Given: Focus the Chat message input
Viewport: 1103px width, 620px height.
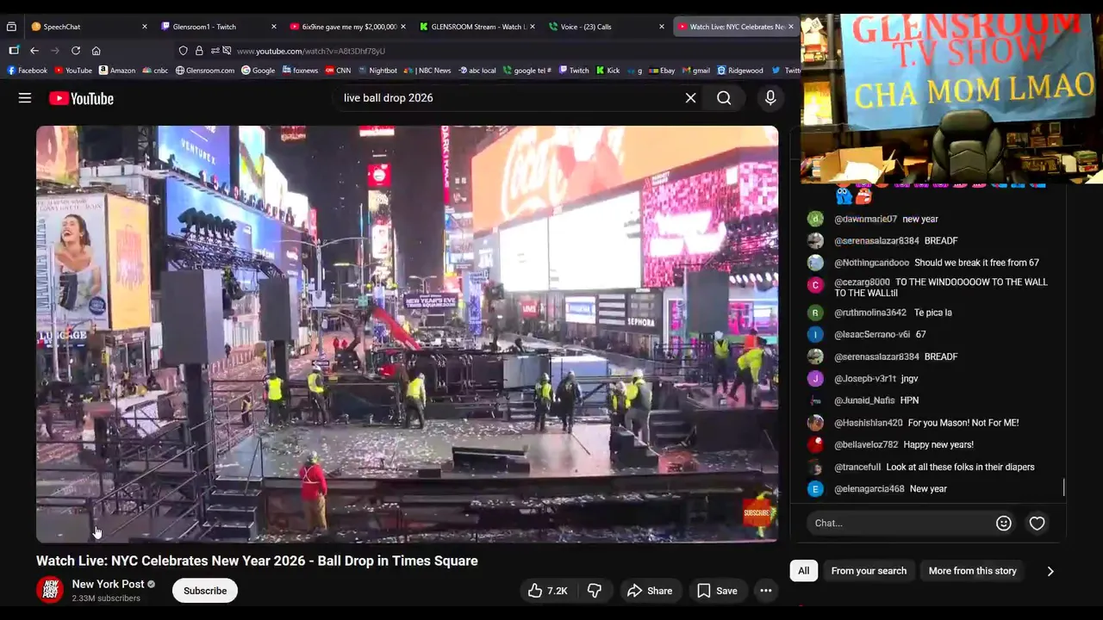Looking at the screenshot, I should click(x=900, y=523).
